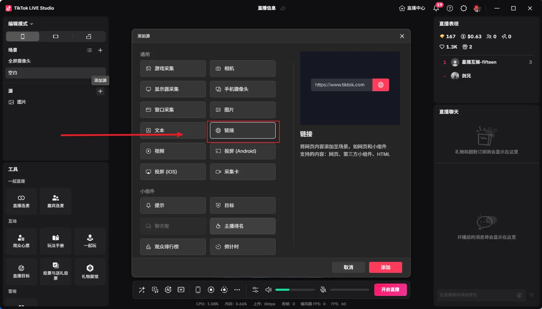Click the pink 添加 button
Image resolution: width=542 pixels, height=309 pixels.
385,267
